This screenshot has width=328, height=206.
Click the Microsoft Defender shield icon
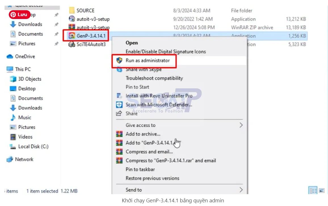tap(119, 105)
